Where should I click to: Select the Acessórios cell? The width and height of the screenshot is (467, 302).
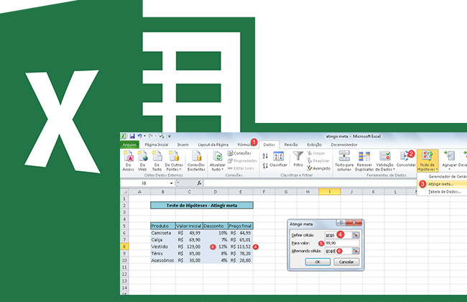pyautogui.click(x=163, y=260)
